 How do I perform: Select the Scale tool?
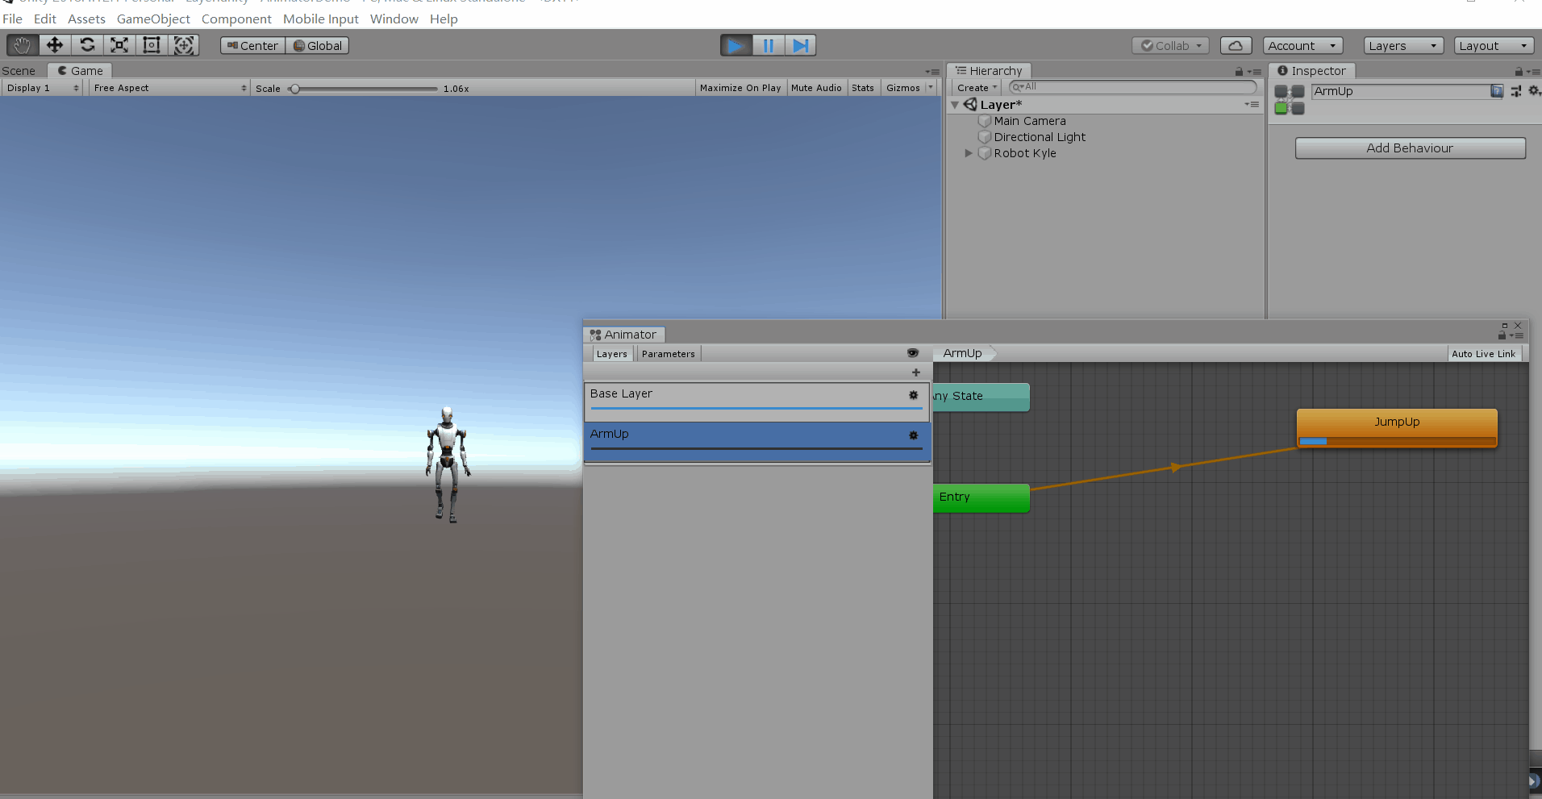tap(119, 45)
